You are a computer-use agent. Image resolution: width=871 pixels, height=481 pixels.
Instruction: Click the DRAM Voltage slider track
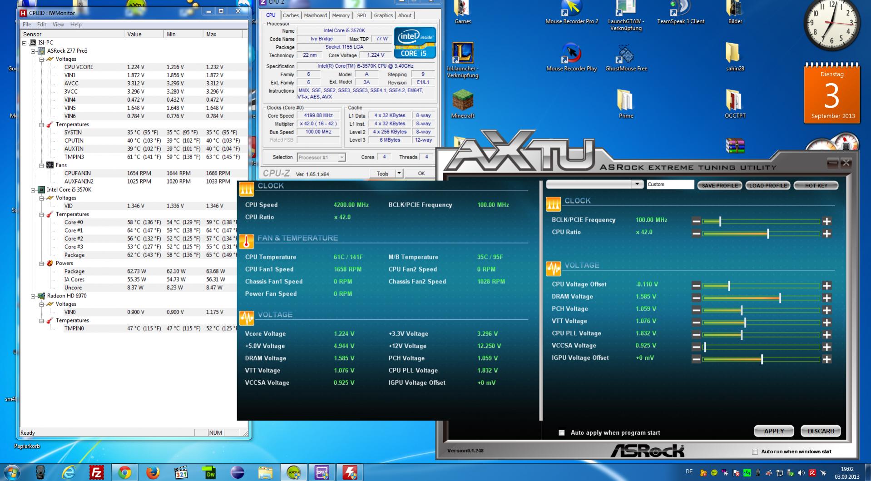(761, 298)
